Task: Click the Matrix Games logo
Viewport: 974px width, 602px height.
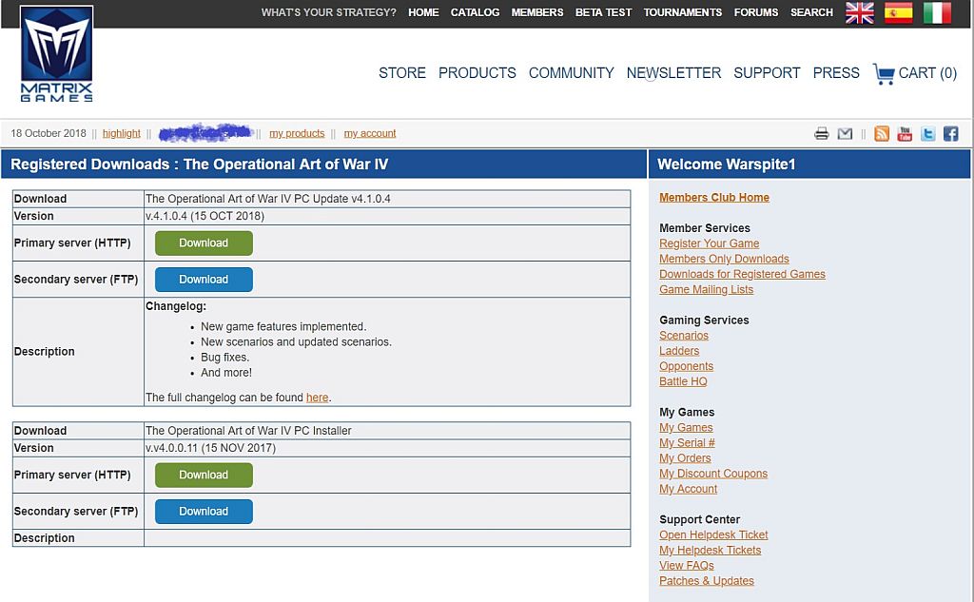Action: [x=56, y=54]
